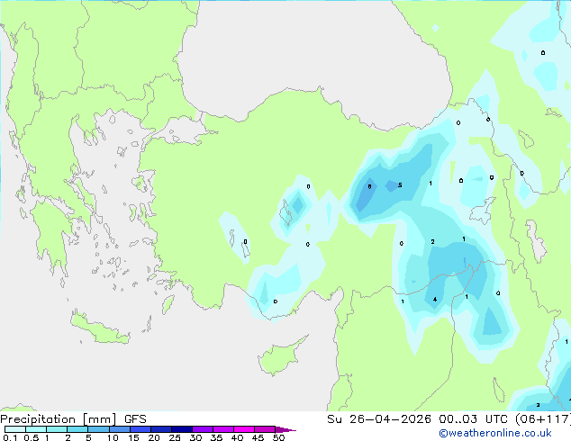The image size is (571, 441).
Task: Click the above-50 mm legend arrow tip
Action: click(285, 429)
